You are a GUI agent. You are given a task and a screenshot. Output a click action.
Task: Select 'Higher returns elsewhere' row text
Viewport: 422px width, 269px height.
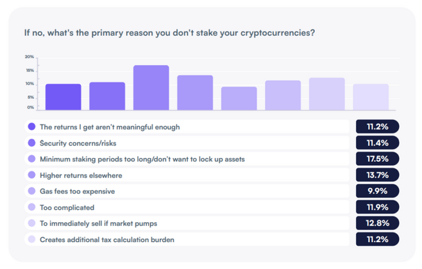[81, 175]
